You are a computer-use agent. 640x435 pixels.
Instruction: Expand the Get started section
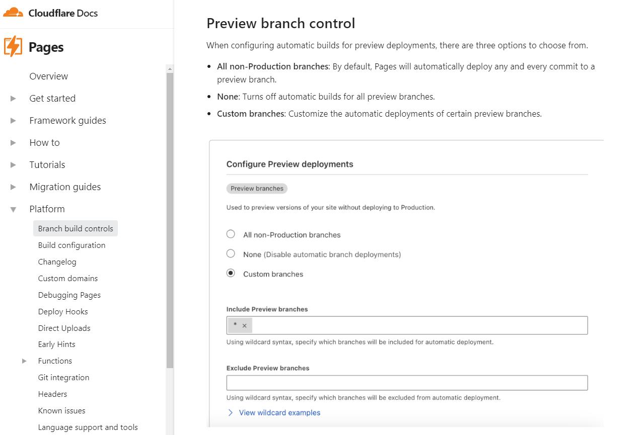click(13, 98)
